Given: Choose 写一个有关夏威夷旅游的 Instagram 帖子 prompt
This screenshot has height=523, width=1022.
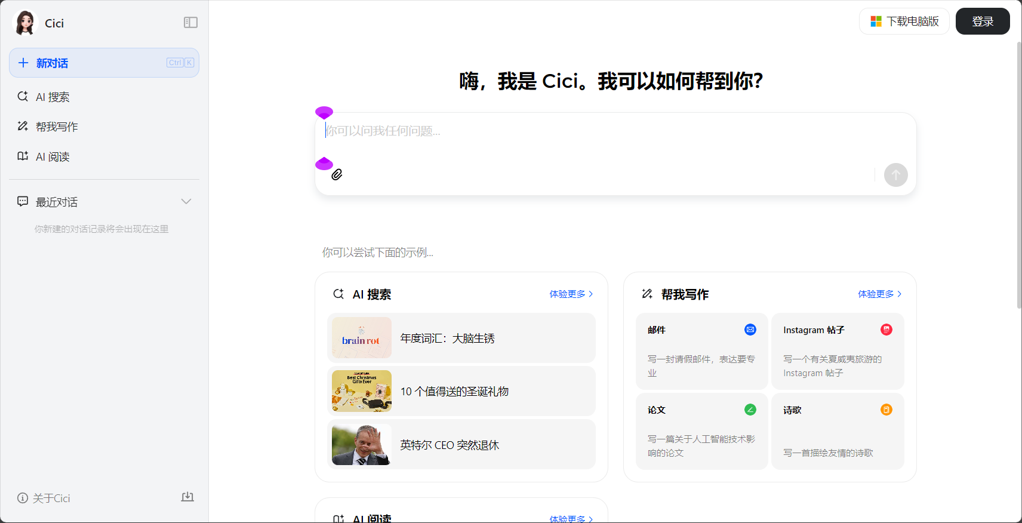Looking at the screenshot, I should tap(833, 366).
